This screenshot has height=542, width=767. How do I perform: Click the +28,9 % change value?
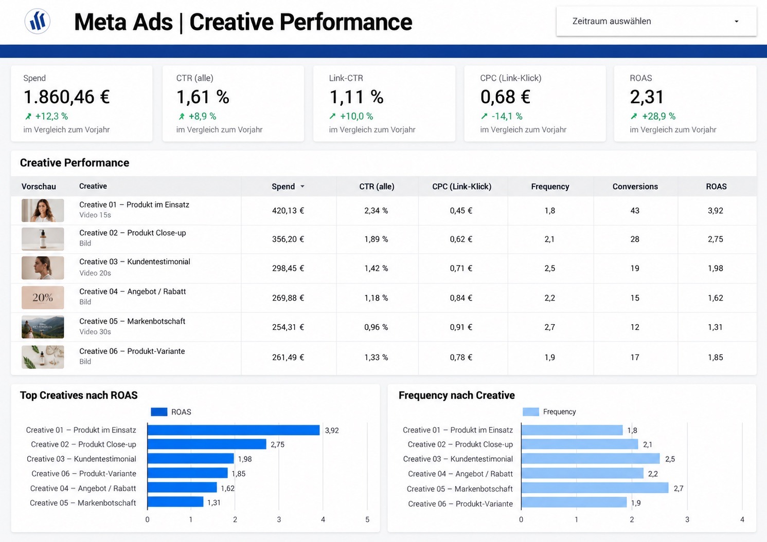pos(659,117)
